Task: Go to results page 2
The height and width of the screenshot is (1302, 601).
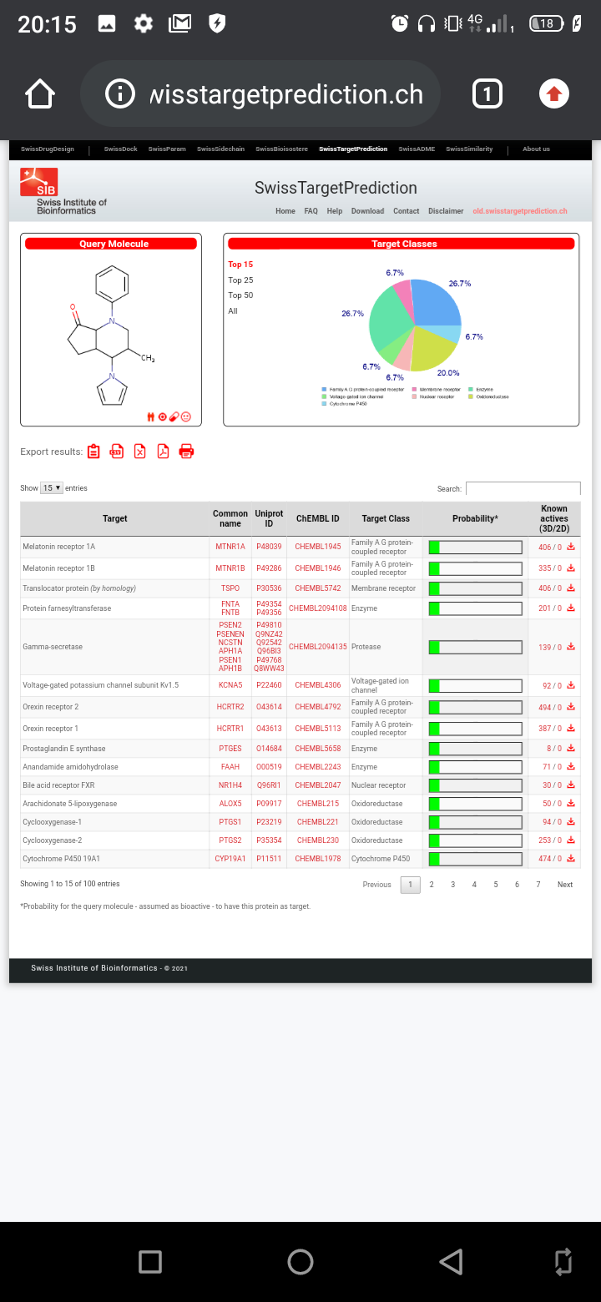Action: 432,885
